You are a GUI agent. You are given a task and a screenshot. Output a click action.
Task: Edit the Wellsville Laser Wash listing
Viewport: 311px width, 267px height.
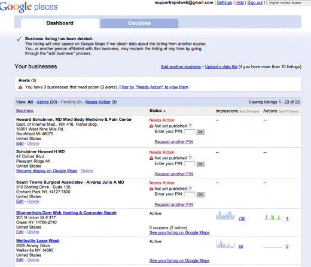pos(20,260)
